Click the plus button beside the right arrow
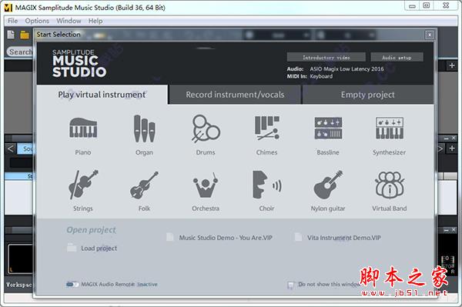 coord(452,148)
